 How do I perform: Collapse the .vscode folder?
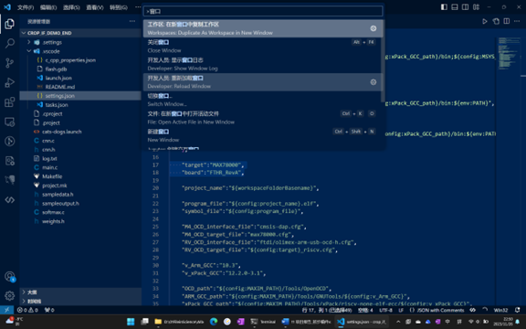80,51
